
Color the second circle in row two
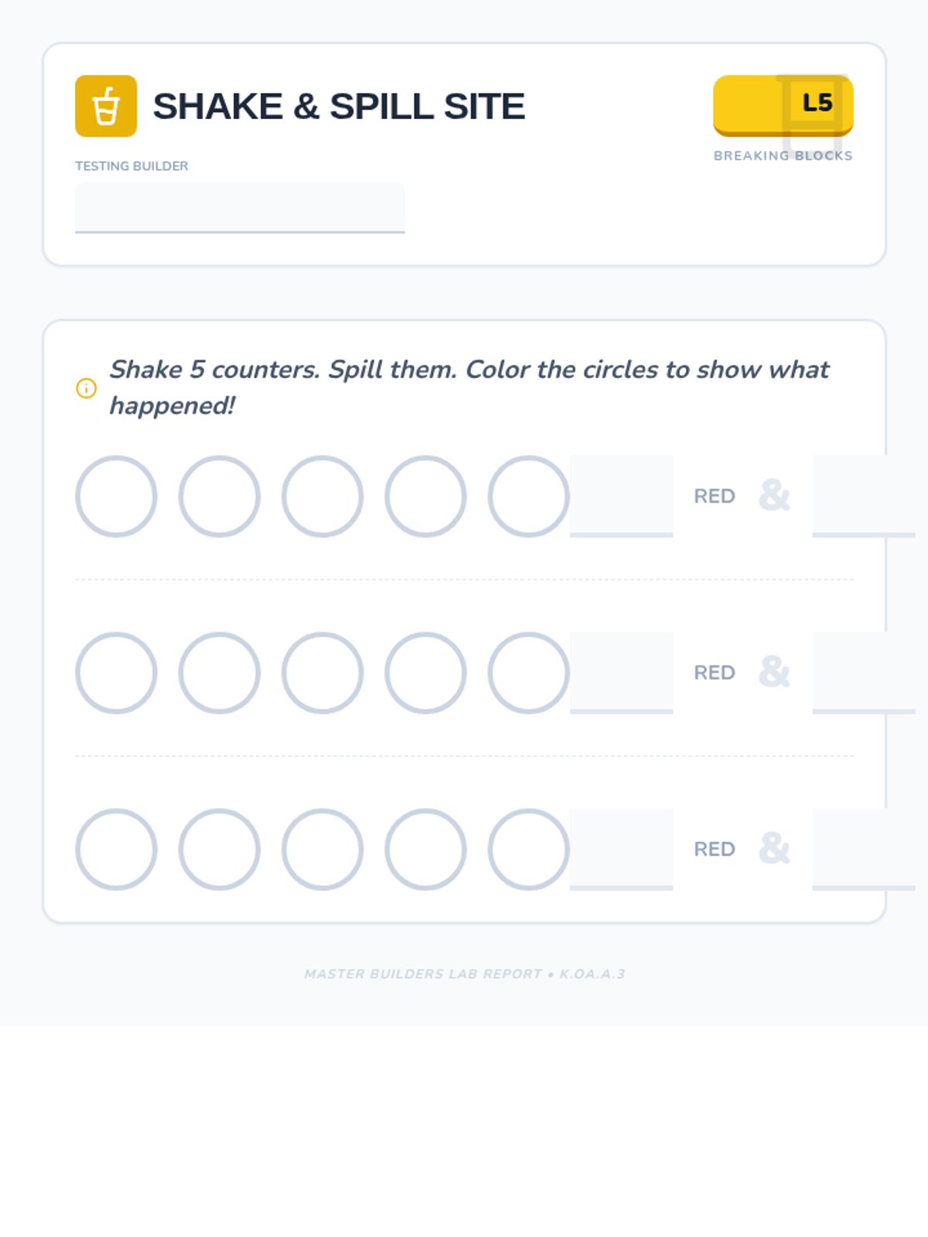tap(220, 673)
